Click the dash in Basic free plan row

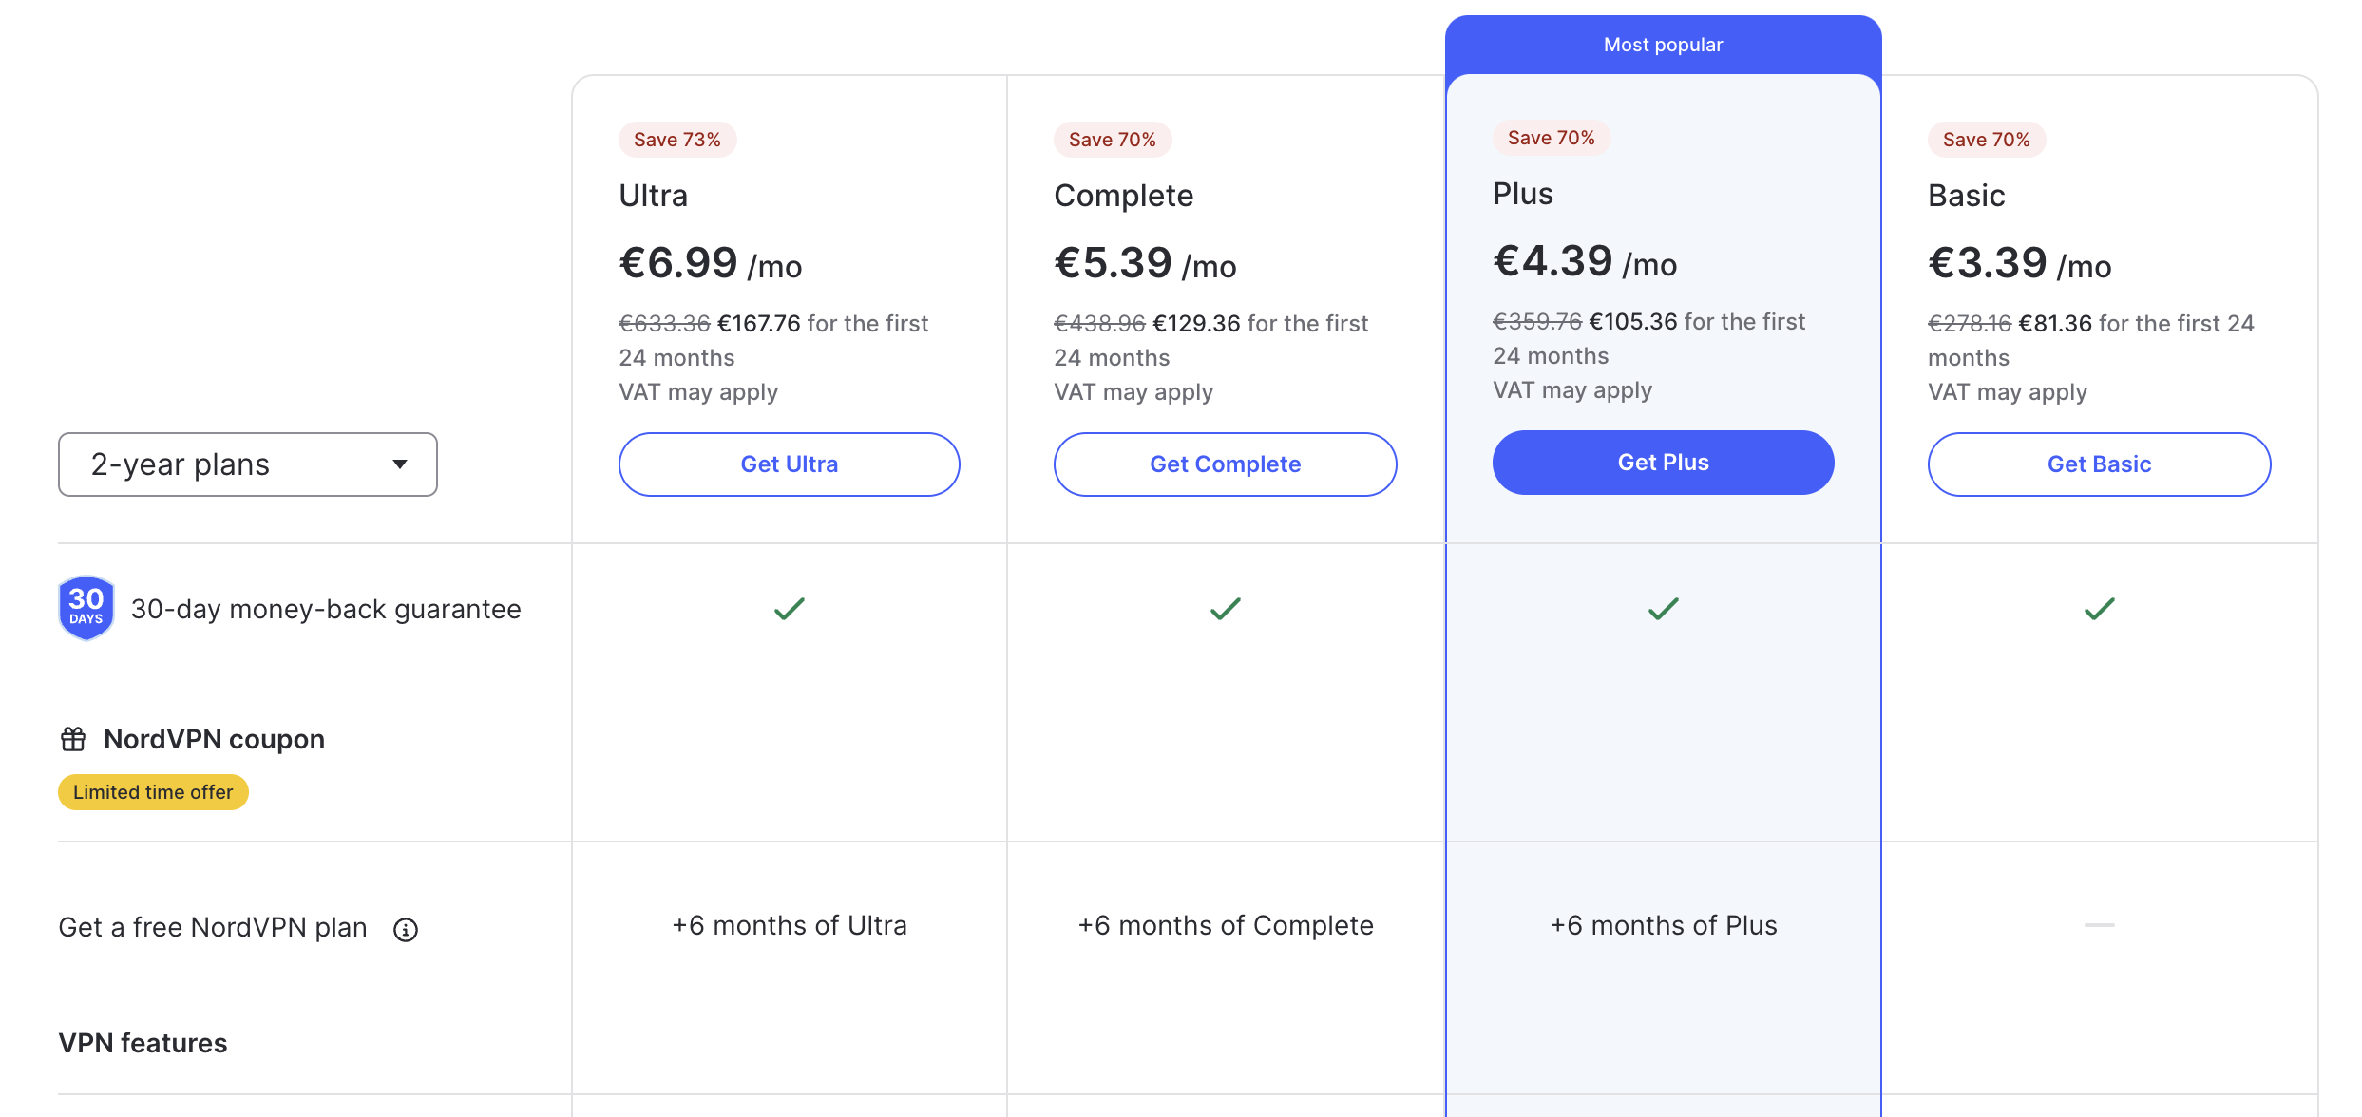click(x=2099, y=925)
